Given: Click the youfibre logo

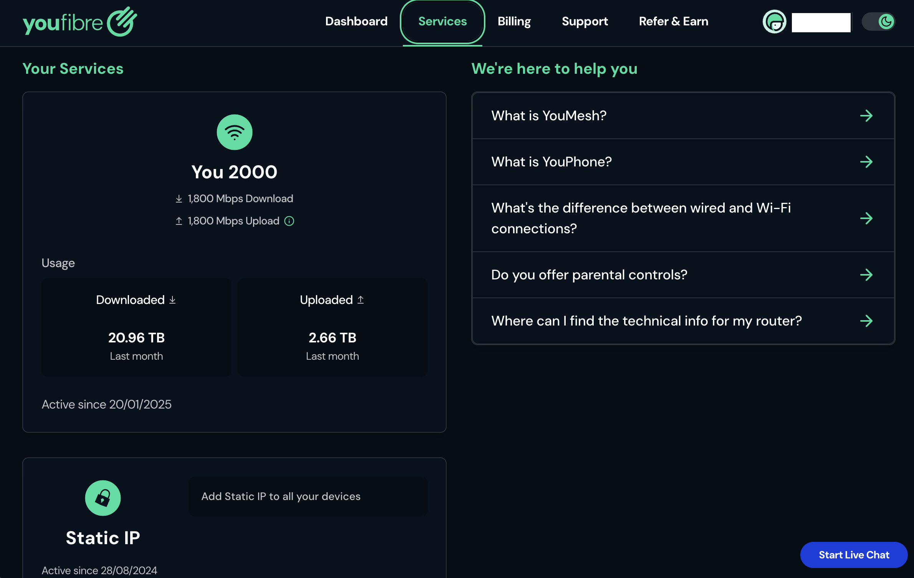Looking at the screenshot, I should pyautogui.click(x=80, y=22).
